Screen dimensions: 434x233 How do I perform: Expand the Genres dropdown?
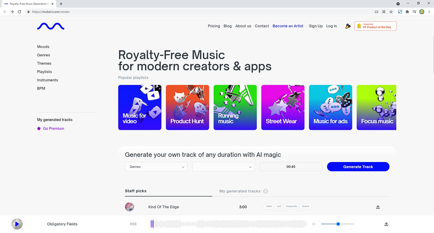tap(156, 167)
